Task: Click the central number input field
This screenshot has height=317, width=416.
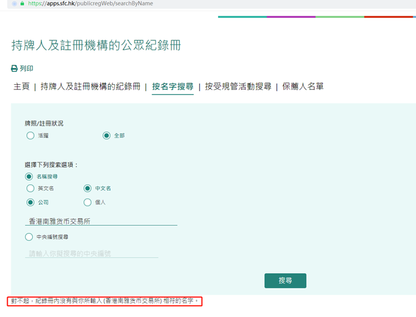Action: [92, 254]
